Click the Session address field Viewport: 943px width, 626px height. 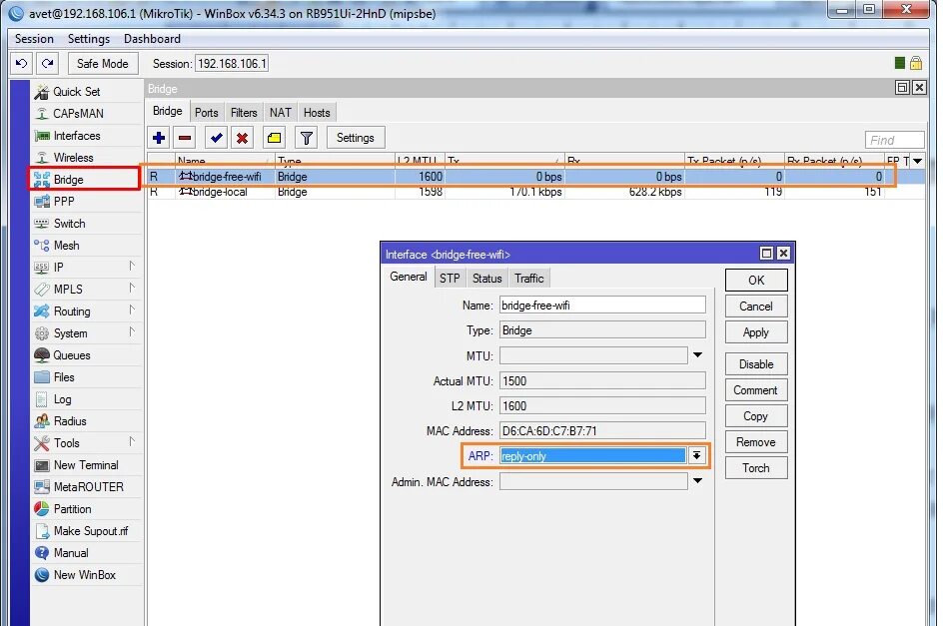[232, 63]
